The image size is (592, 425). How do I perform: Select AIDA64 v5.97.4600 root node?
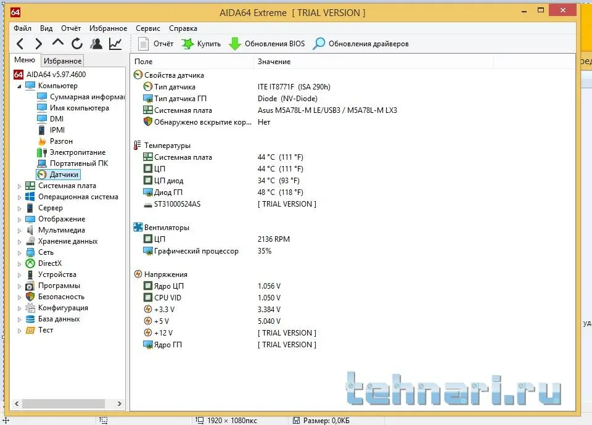pos(50,75)
